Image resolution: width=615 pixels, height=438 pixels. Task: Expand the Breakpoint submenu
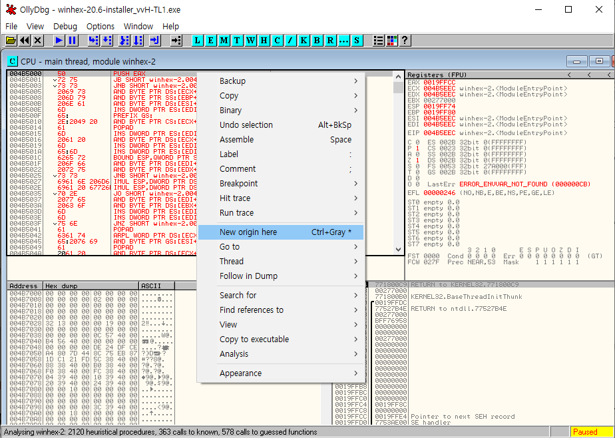pyautogui.click(x=281, y=184)
